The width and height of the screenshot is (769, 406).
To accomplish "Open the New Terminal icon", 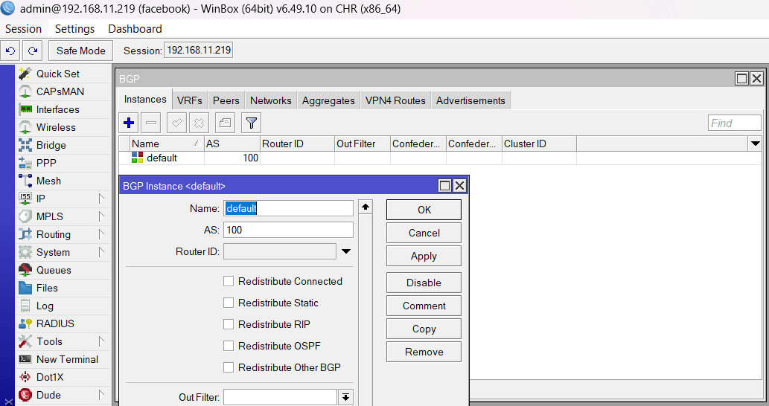I will [x=25, y=359].
